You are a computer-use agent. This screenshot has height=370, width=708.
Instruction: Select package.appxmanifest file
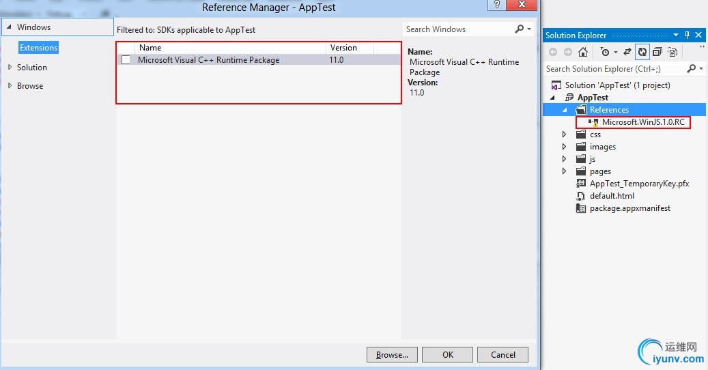pyautogui.click(x=630, y=208)
